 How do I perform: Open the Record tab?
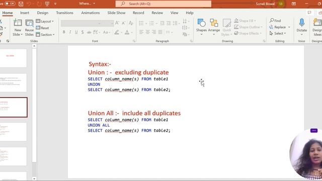(138, 13)
